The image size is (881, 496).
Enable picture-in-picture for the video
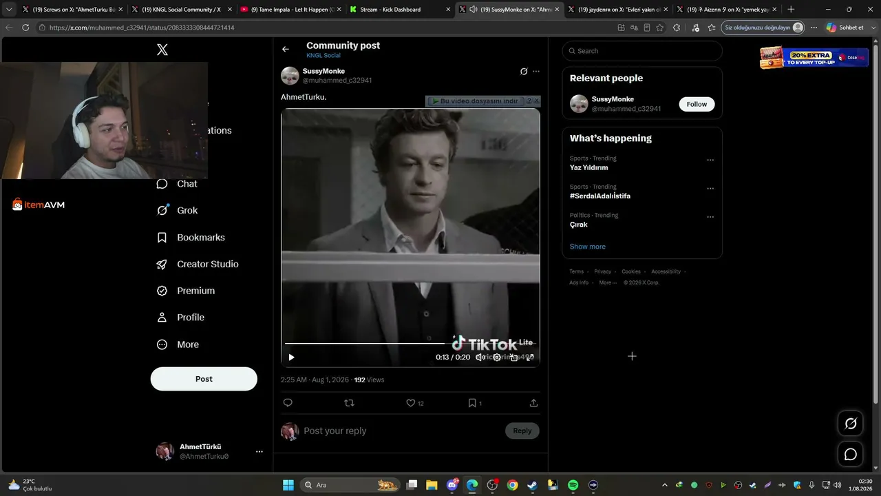513,357
